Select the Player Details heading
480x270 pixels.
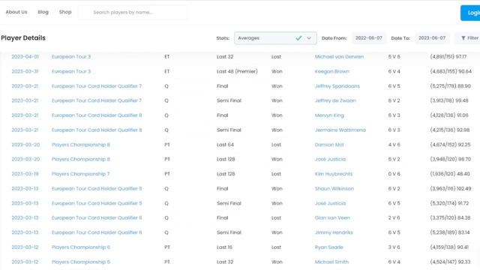23,38
